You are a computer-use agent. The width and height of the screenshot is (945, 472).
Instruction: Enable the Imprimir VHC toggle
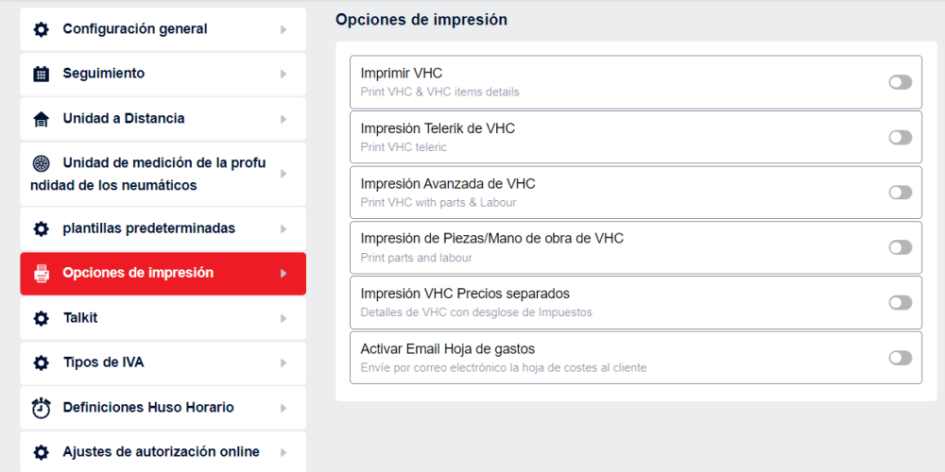click(900, 82)
